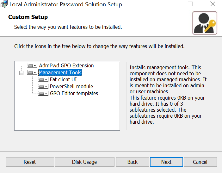This screenshot has width=222, height=173.
Task: Click the installer icon in title bar
Action: tap(4, 4)
